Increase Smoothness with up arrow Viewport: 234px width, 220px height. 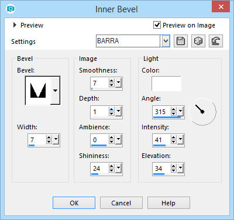coord(112,81)
